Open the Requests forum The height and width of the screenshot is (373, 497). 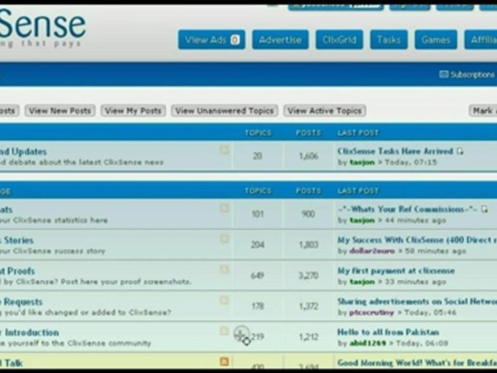pyautogui.click(x=21, y=302)
